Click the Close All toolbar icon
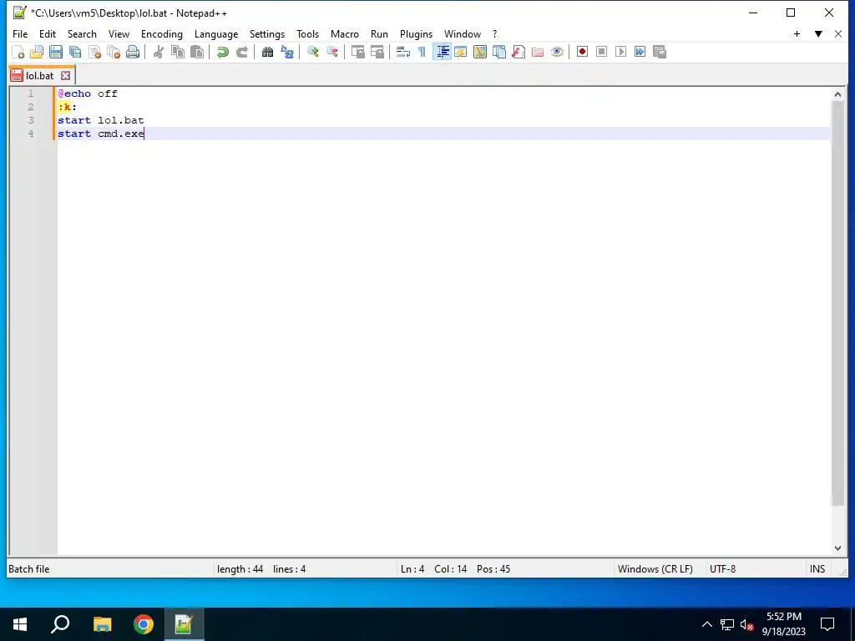Screen dimensions: 855x641 point(114,52)
